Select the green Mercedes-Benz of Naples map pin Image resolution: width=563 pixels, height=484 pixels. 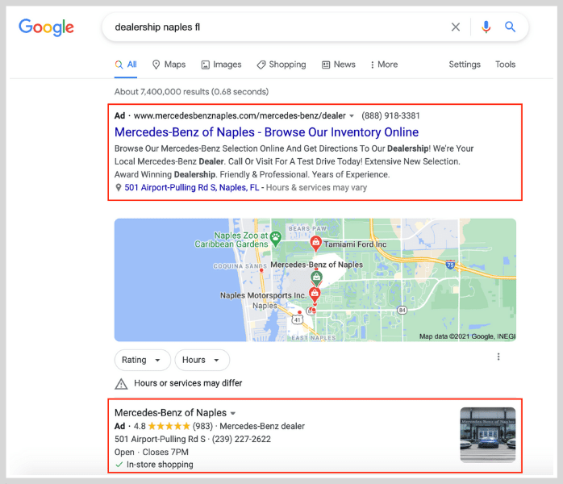(x=316, y=277)
